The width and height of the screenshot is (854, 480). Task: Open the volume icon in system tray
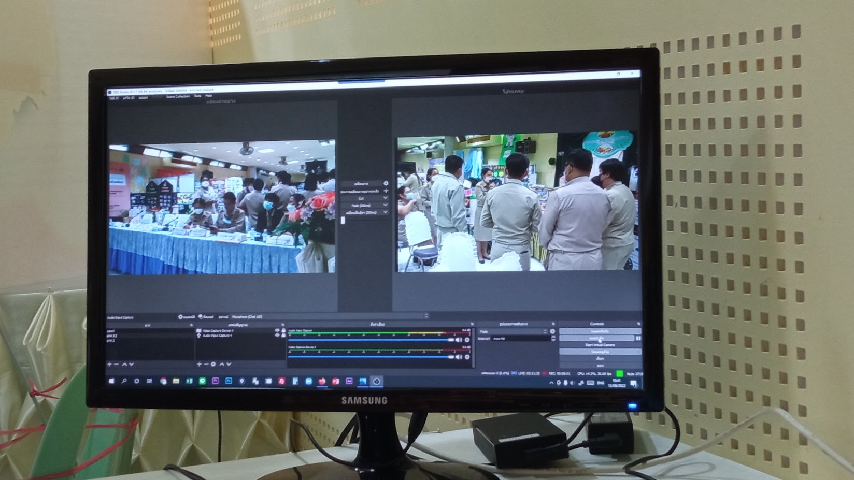coord(573,383)
